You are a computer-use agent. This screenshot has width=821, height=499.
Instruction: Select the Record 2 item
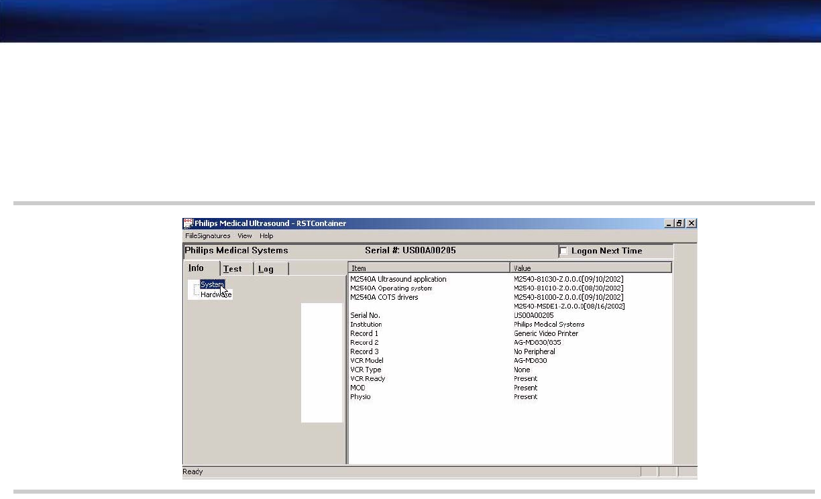point(364,343)
